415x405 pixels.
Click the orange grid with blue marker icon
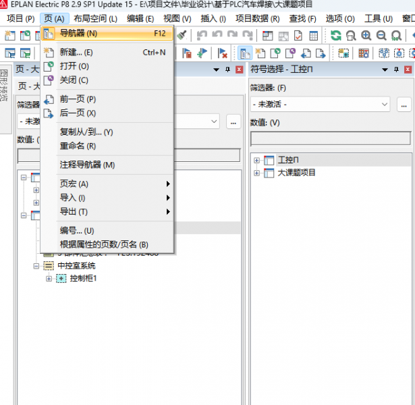(x=364, y=53)
